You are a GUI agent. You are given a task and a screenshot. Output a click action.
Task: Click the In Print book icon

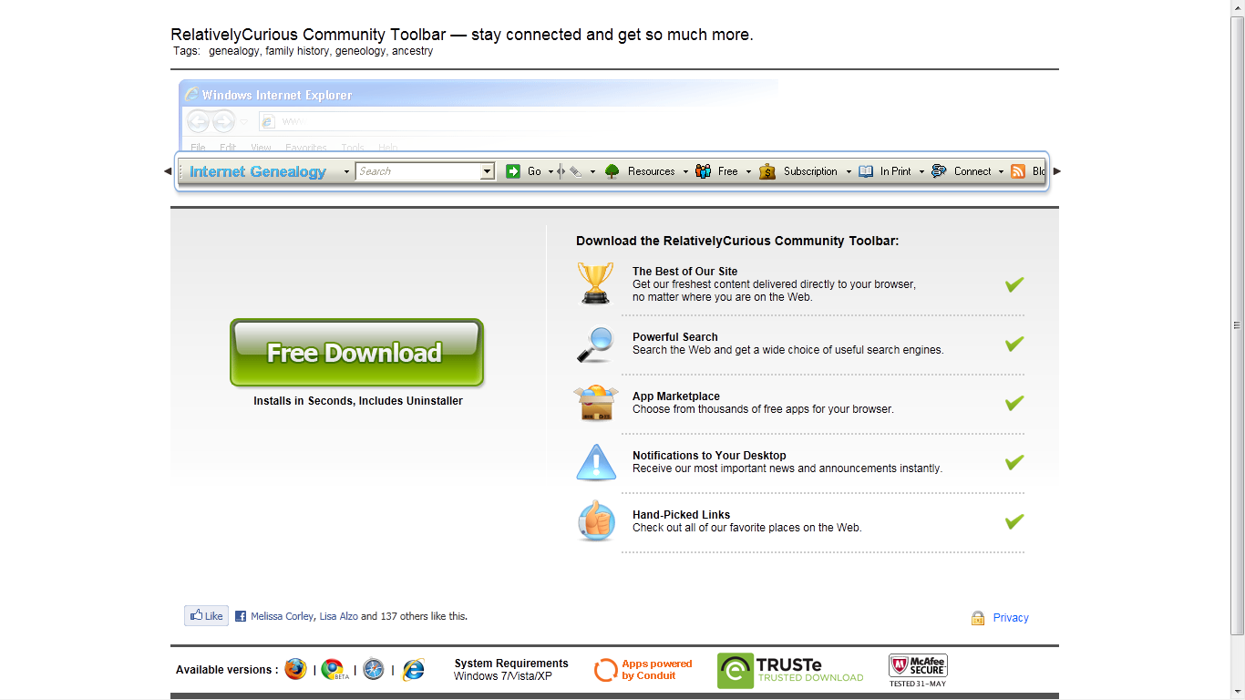coord(866,171)
